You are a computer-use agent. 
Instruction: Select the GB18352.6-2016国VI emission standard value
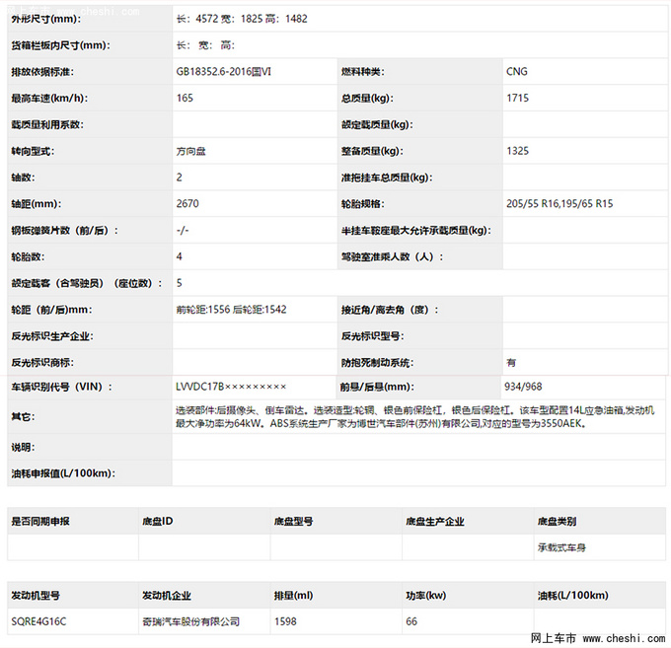(x=223, y=72)
